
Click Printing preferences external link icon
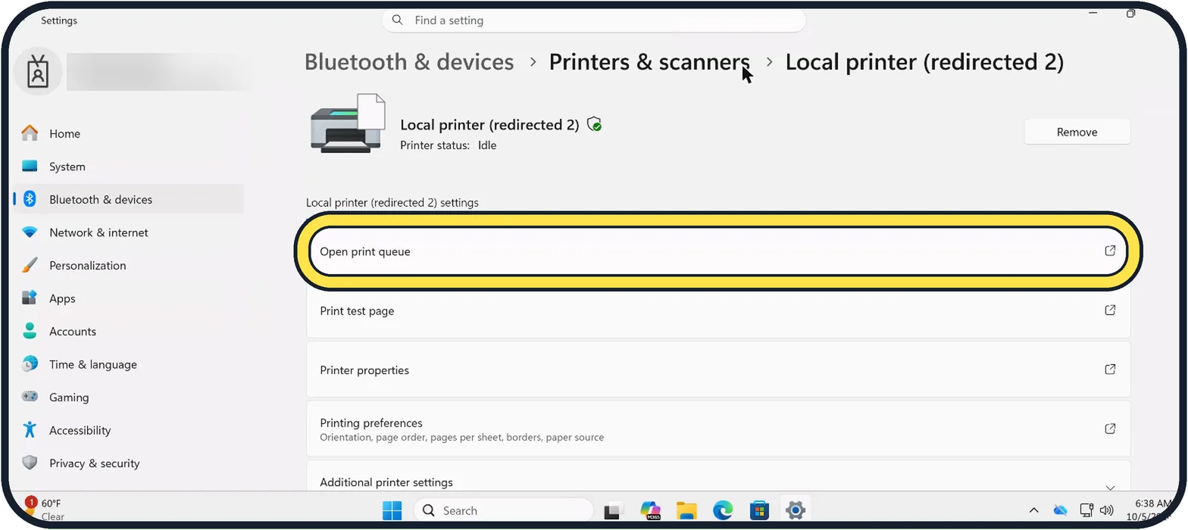1110,429
